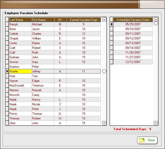165x149 pixels.
Task: Select the date 09/11/2007
Action: (x=133, y=34)
